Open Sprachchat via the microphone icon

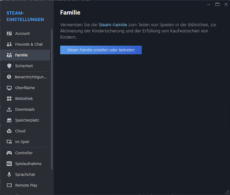[x=9, y=174]
